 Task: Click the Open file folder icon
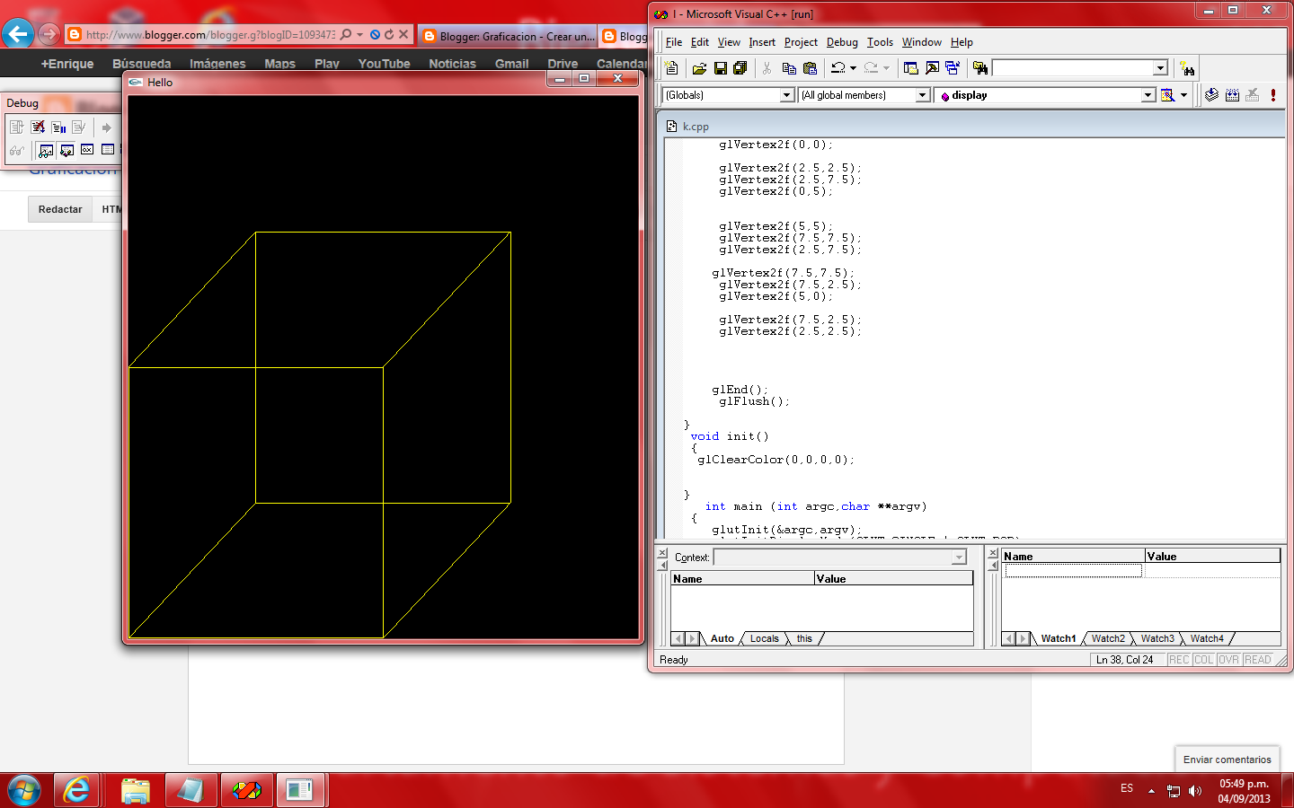(x=699, y=68)
